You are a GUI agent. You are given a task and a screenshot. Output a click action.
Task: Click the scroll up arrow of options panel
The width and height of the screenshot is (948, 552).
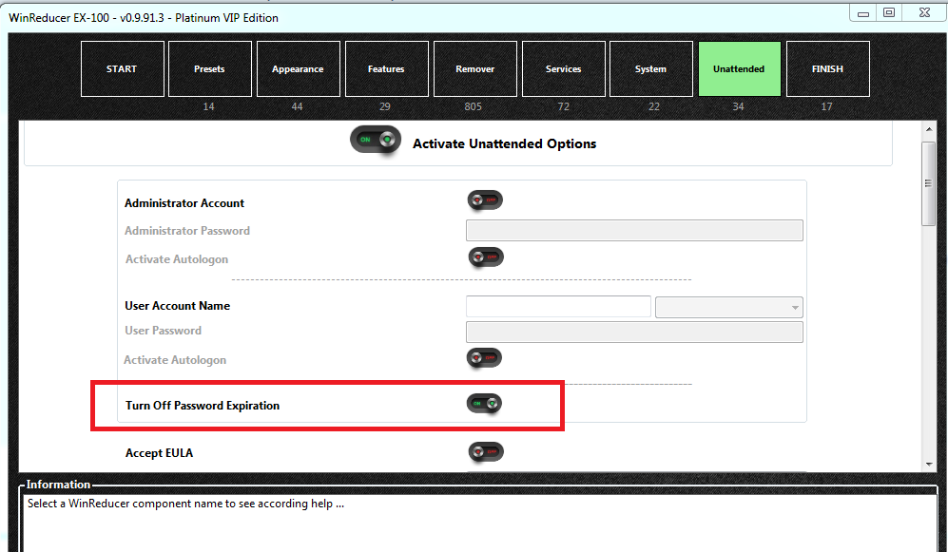click(x=929, y=128)
